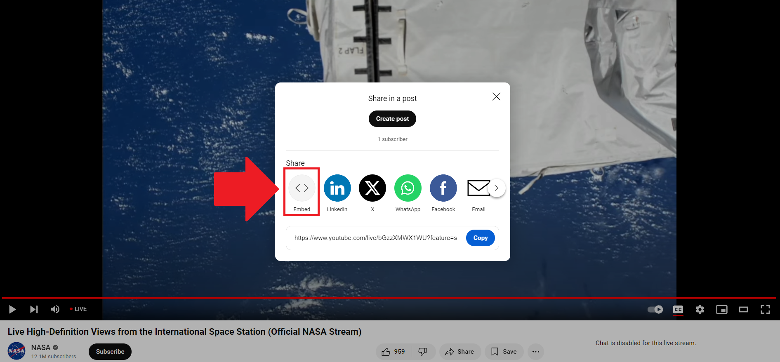780x362 pixels.
Task: Click the video title text
Action: click(184, 331)
